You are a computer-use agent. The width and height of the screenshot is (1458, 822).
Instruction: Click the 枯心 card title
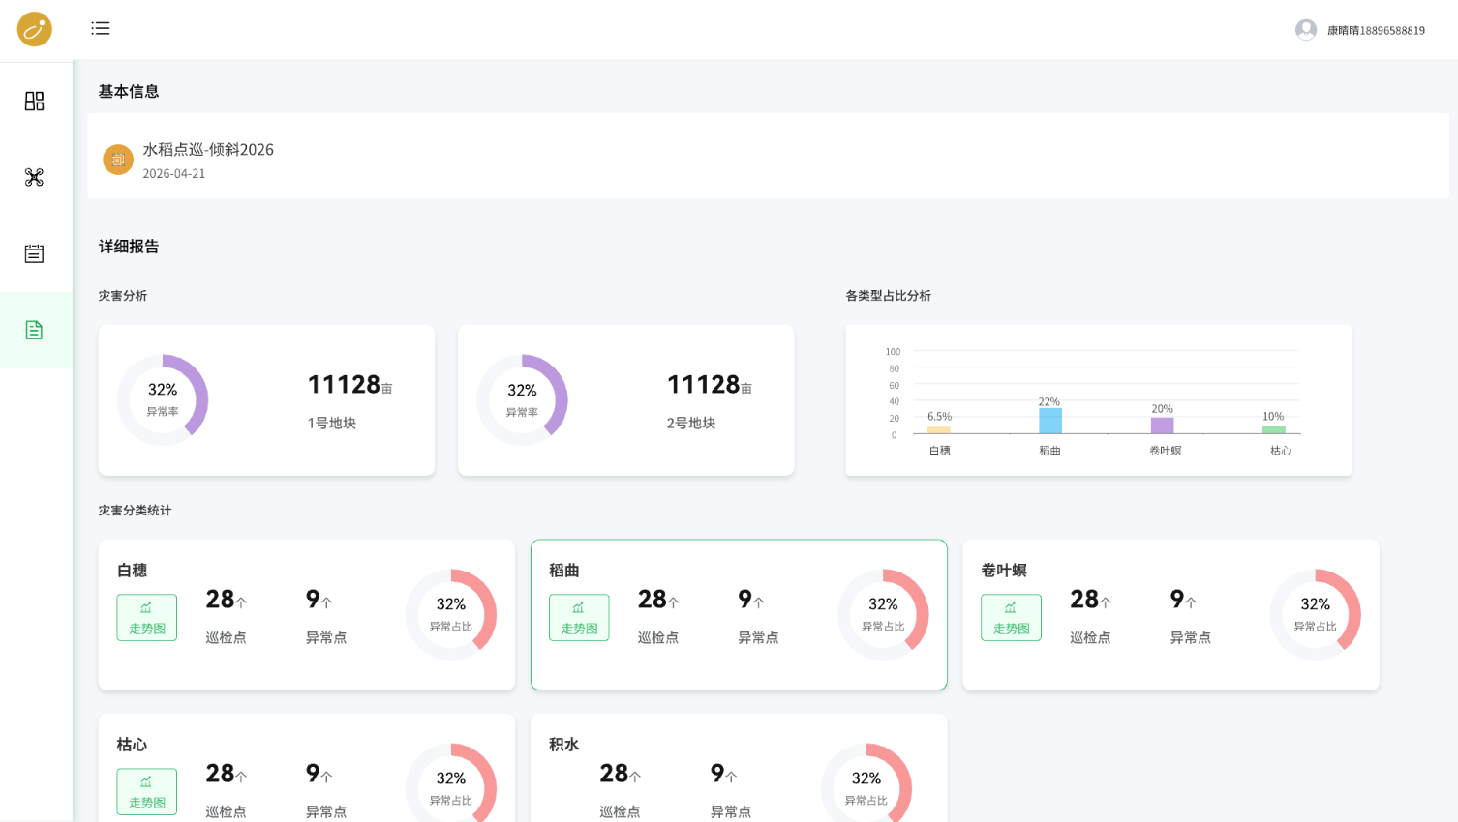click(x=133, y=745)
